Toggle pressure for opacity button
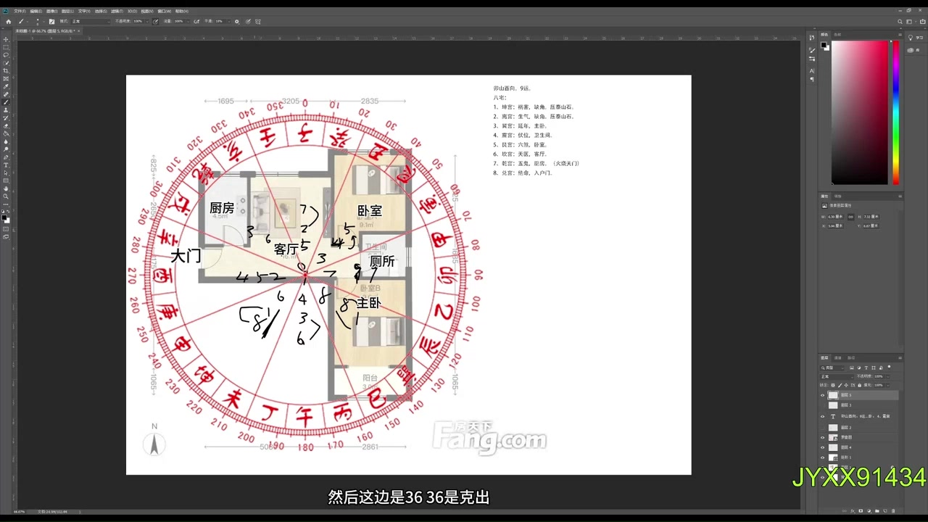Screen dimensions: 928x522 (x=156, y=21)
